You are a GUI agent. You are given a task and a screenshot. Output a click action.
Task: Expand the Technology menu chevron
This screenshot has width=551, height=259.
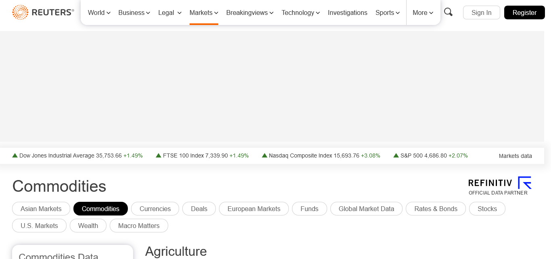(x=318, y=13)
